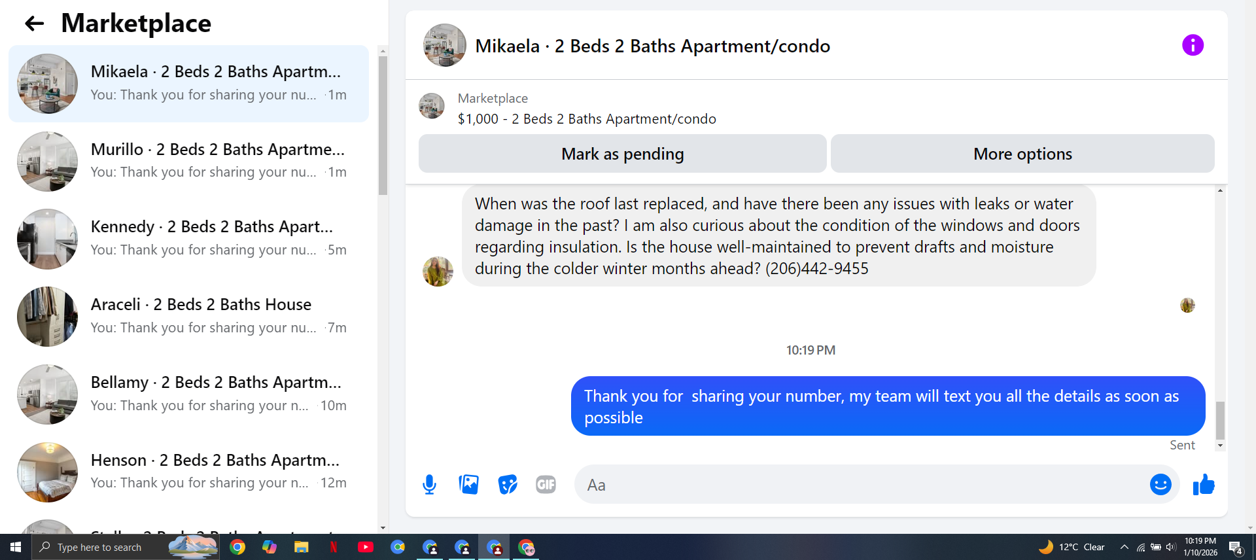
Task: Focus the Aa message input field
Action: [863, 485]
